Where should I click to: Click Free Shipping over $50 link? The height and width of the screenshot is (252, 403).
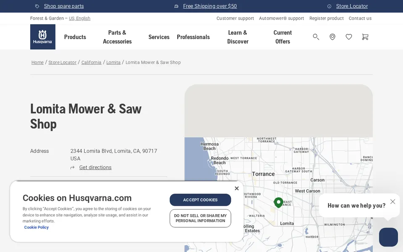tap(210, 6)
